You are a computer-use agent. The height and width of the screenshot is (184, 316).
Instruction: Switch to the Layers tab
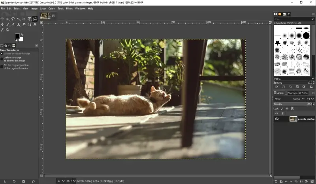(278, 93)
